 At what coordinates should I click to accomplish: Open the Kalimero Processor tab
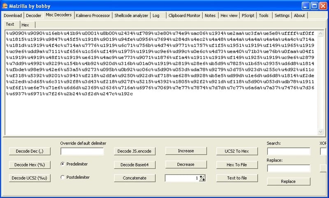pyautogui.click(x=93, y=16)
